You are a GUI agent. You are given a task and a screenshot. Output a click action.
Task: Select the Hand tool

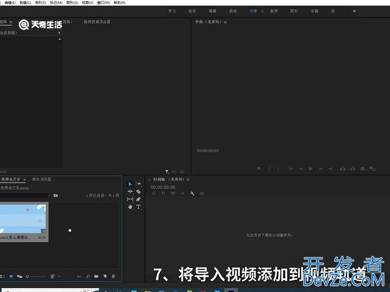click(130, 207)
